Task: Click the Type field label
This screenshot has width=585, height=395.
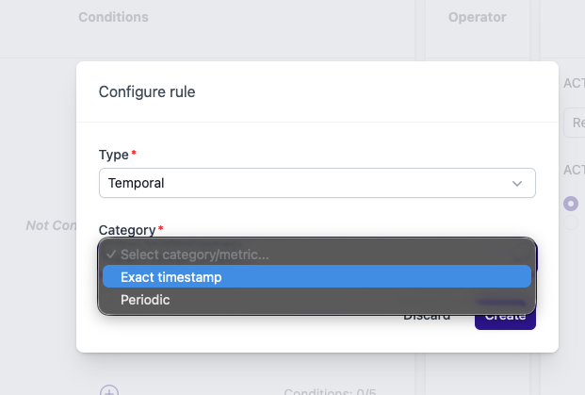Action: pos(114,155)
